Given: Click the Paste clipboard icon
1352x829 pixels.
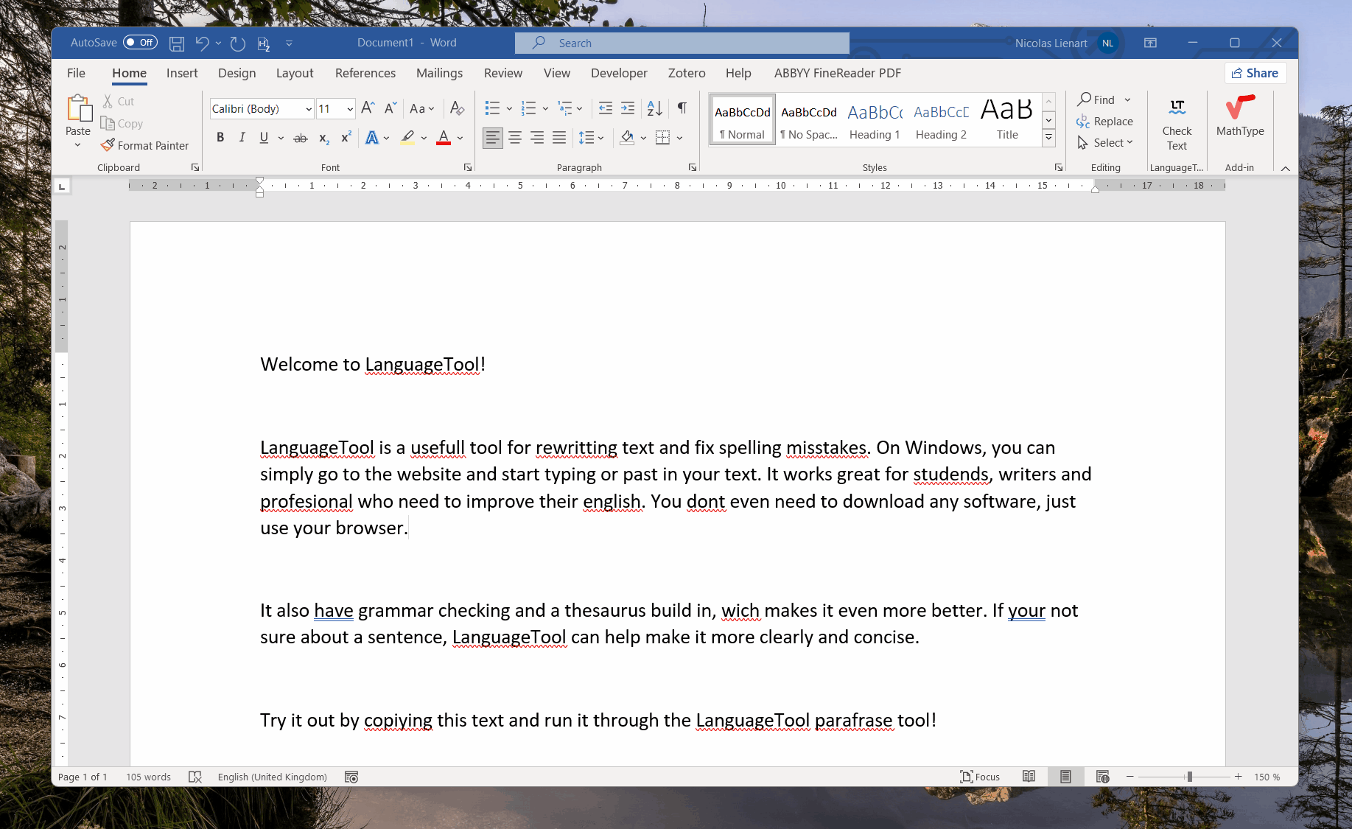Looking at the screenshot, I should [x=78, y=108].
